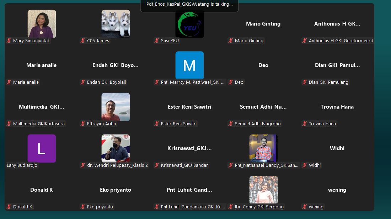Select the muted mic icon for Semuel Adhi Nugroho
This screenshot has height=219, width=391.
pyautogui.click(x=231, y=124)
